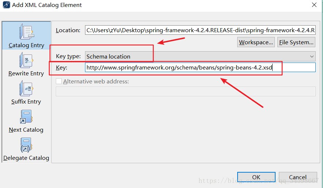Click the Key: label
Viewport: 323px width, 188px height.
[x=61, y=68]
